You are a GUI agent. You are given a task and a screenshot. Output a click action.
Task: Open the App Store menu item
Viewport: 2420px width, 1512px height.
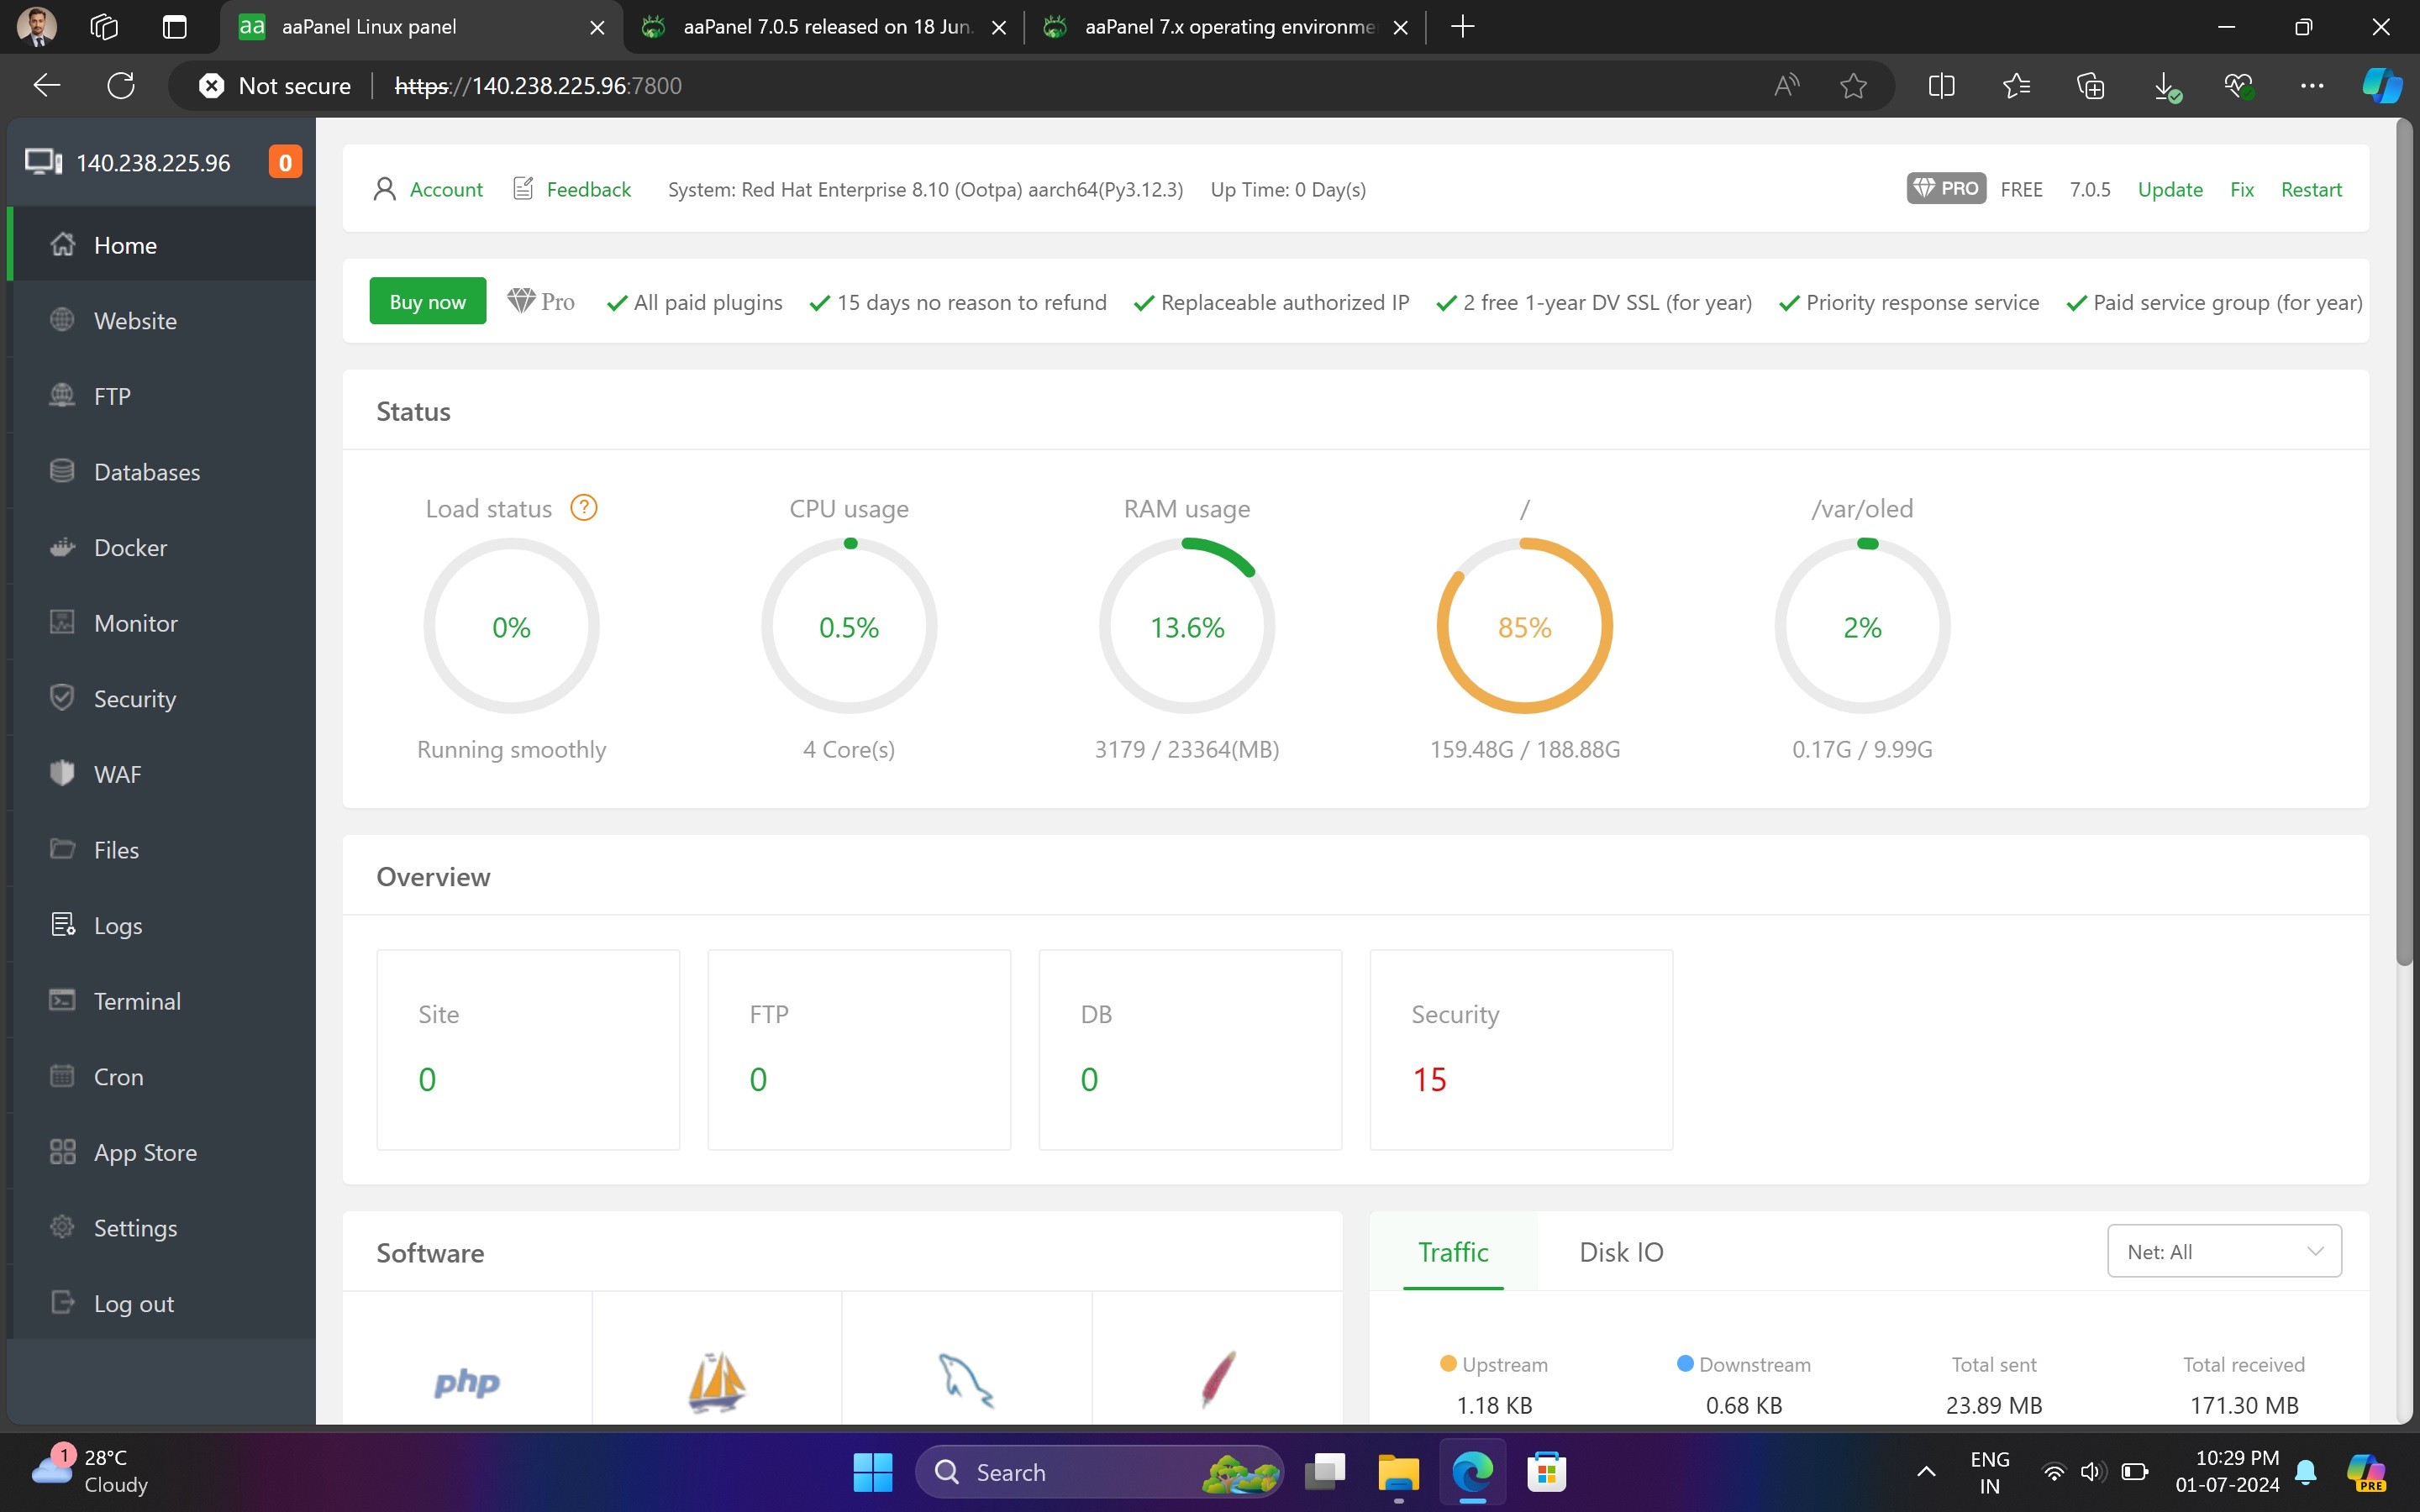[145, 1152]
